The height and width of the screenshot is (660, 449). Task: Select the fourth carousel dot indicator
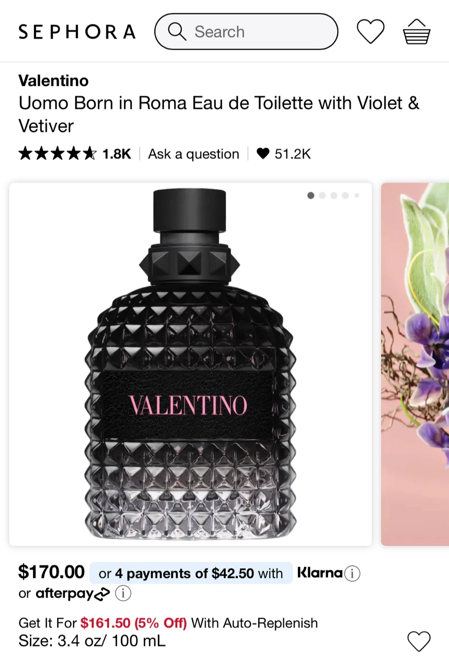point(345,196)
